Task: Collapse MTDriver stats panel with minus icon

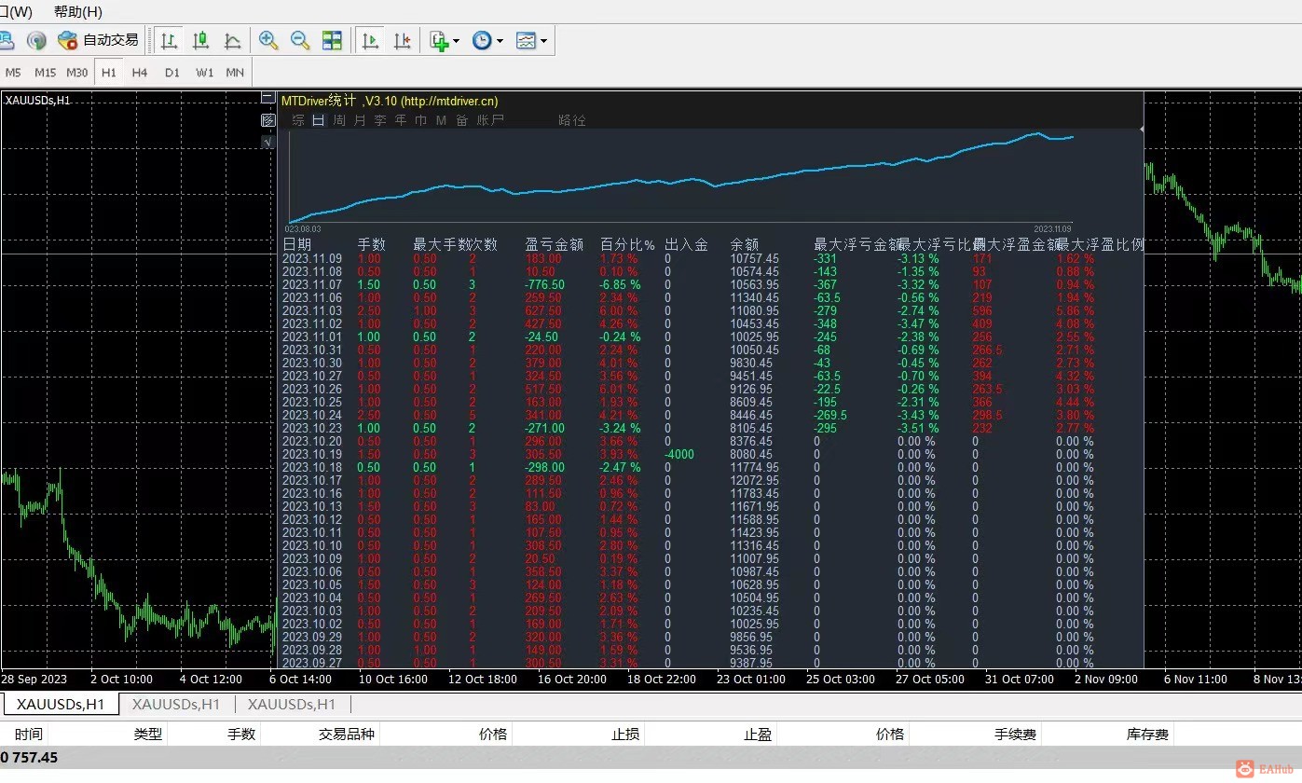Action: tap(267, 98)
